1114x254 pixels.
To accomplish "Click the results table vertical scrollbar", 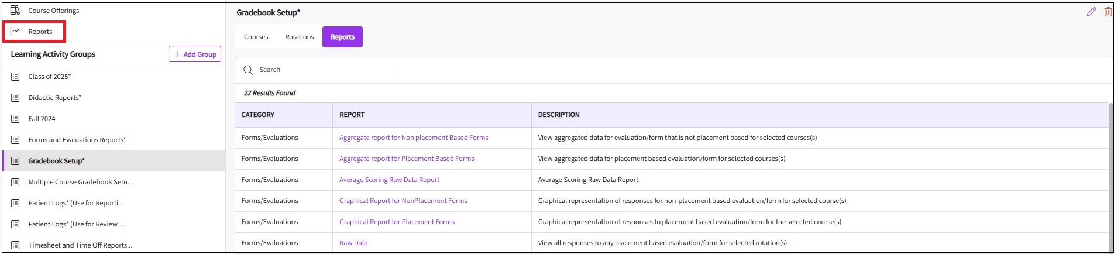I will pos(1110,176).
